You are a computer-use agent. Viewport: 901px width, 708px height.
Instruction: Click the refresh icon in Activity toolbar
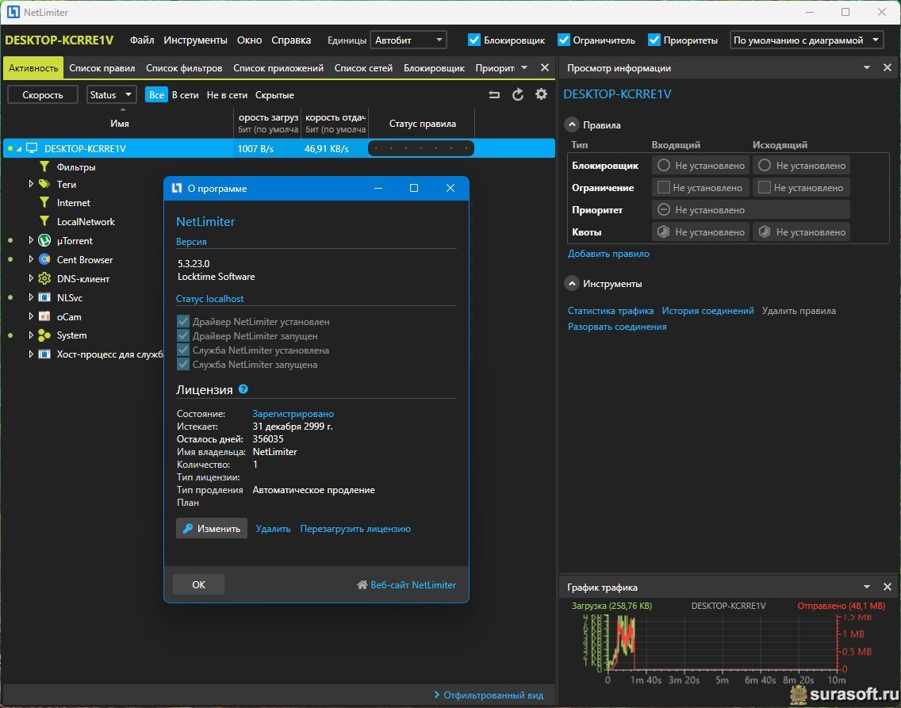point(518,95)
